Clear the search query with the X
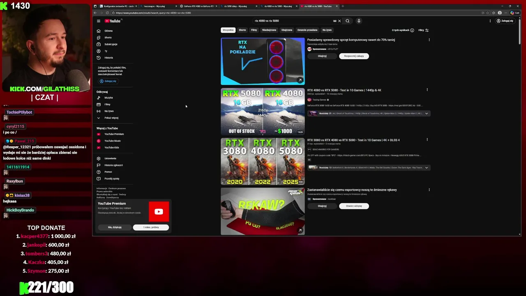Viewport: 526px width, 296px height. pyautogui.click(x=339, y=21)
